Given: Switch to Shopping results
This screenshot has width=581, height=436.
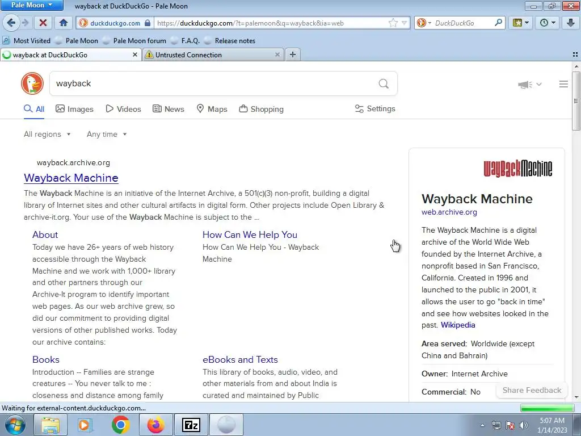Looking at the screenshot, I should [261, 109].
